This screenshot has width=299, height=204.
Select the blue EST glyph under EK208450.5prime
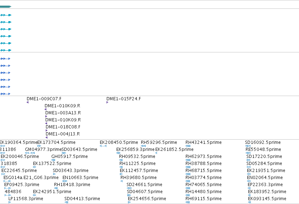click(x=103, y=146)
